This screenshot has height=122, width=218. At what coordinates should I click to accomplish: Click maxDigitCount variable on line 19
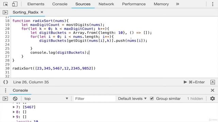[x=45, y=25]
